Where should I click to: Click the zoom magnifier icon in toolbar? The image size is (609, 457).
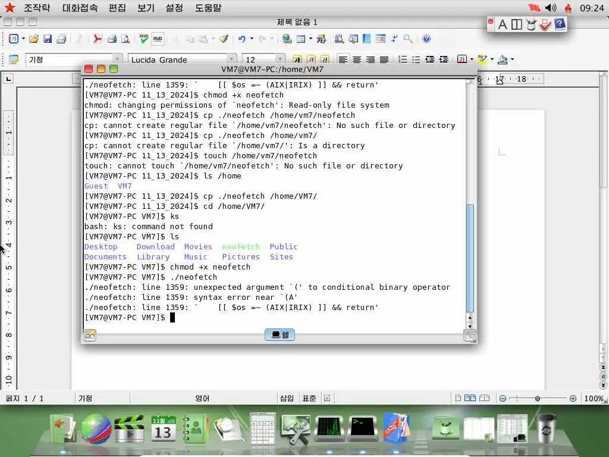[x=408, y=39]
